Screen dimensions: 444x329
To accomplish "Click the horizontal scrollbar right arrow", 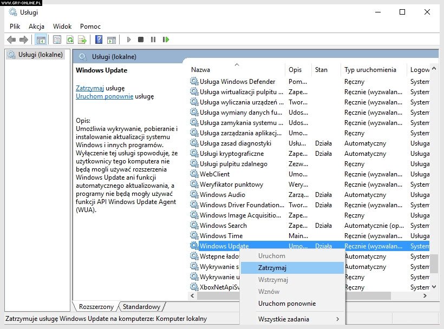I will pyautogui.click(x=425, y=295).
